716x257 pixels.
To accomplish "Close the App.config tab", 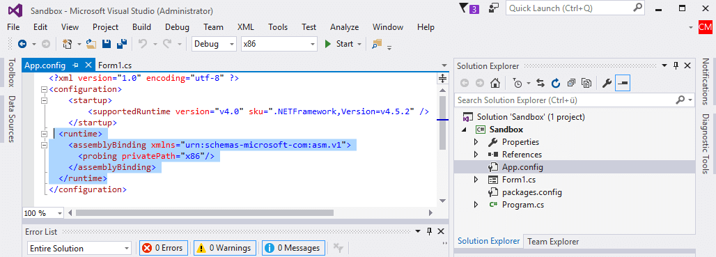I will 88,65.
